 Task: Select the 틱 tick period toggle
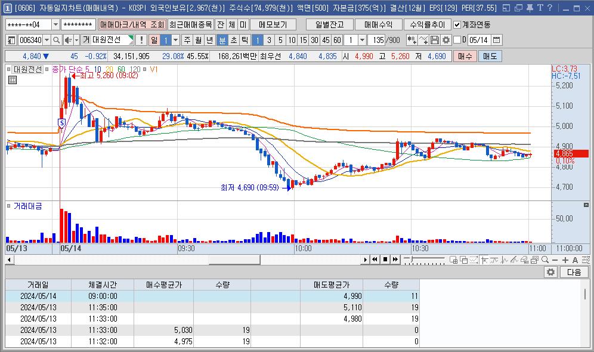click(x=245, y=40)
